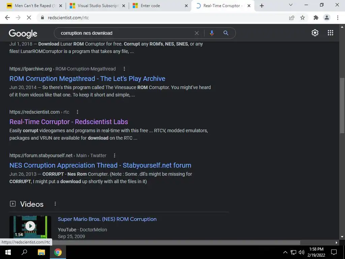Open Super Mario Bros. ROM Corruption video
Screen dimensions: 345x259
(107, 219)
